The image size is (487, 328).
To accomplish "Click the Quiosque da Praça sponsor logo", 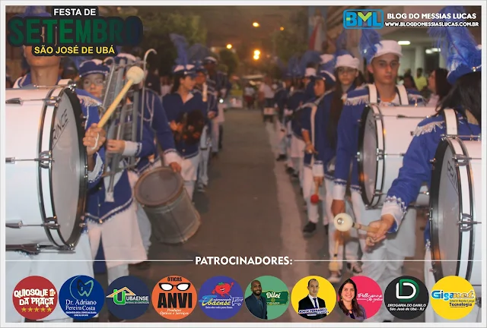I will (x=35, y=298).
